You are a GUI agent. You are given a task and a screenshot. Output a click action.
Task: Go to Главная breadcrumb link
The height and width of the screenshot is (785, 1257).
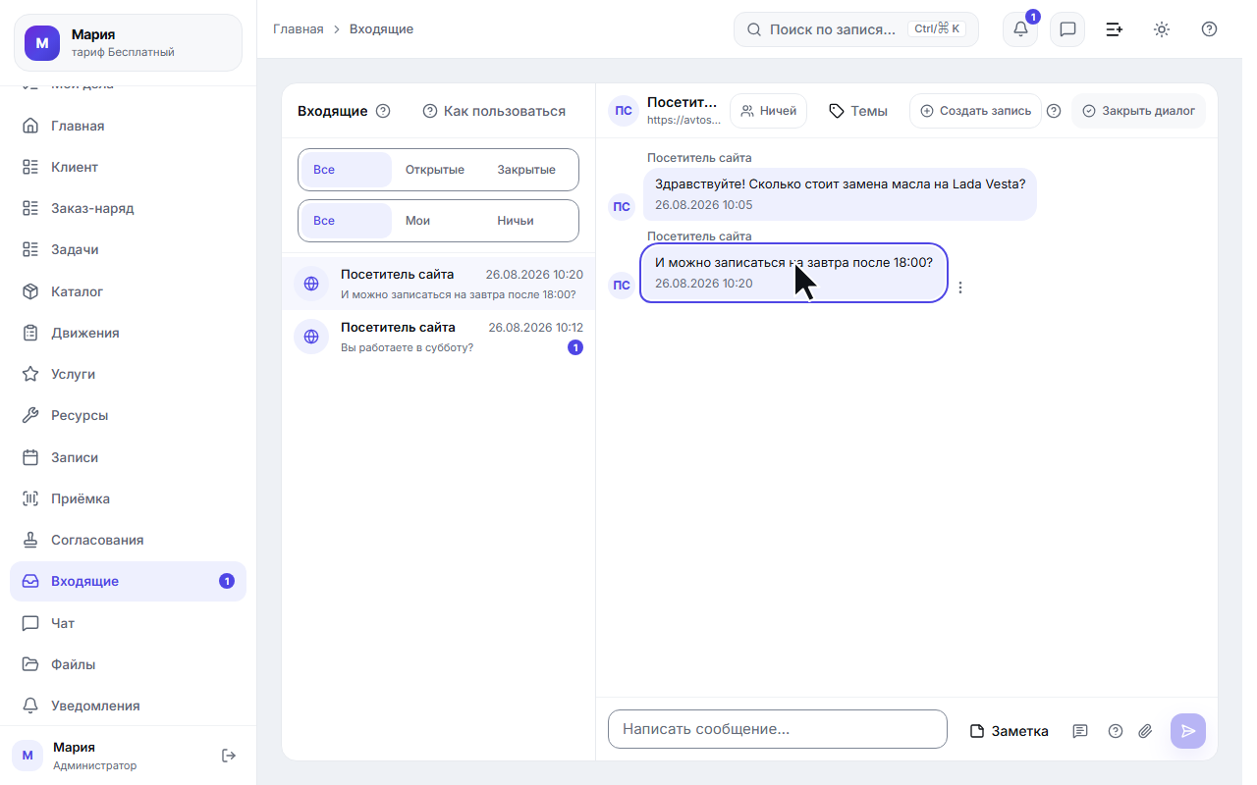(x=299, y=29)
